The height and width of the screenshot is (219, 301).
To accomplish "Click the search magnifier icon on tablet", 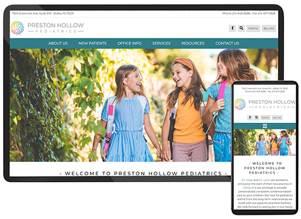I will pyautogui.click(x=241, y=28).
